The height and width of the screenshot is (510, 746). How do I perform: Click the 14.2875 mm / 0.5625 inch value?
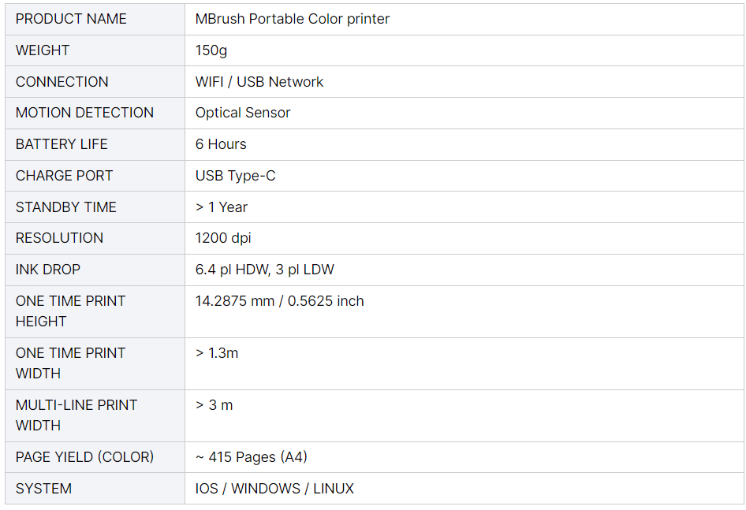(279, 300)
